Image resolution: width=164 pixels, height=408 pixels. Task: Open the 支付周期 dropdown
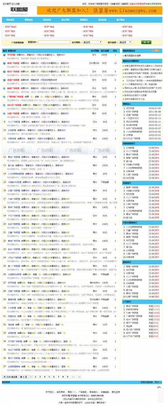92,42
